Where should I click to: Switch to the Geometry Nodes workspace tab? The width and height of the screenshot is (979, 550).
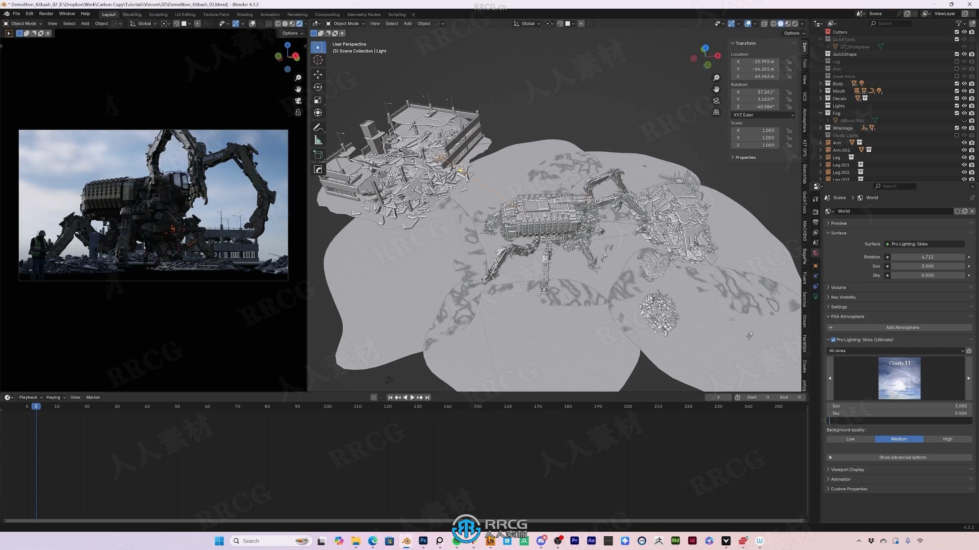[x=364, y=15]
